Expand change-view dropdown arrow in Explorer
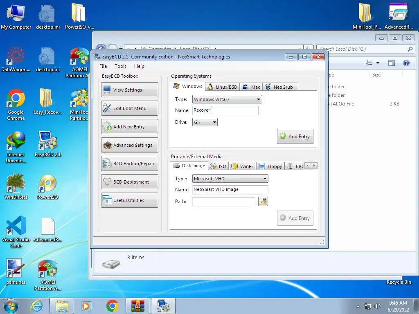419x314 pixels. coord(378,63)
